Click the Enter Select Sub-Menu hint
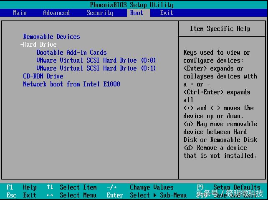This screenshot has height=200, width=268. click(x=147, y=195)
